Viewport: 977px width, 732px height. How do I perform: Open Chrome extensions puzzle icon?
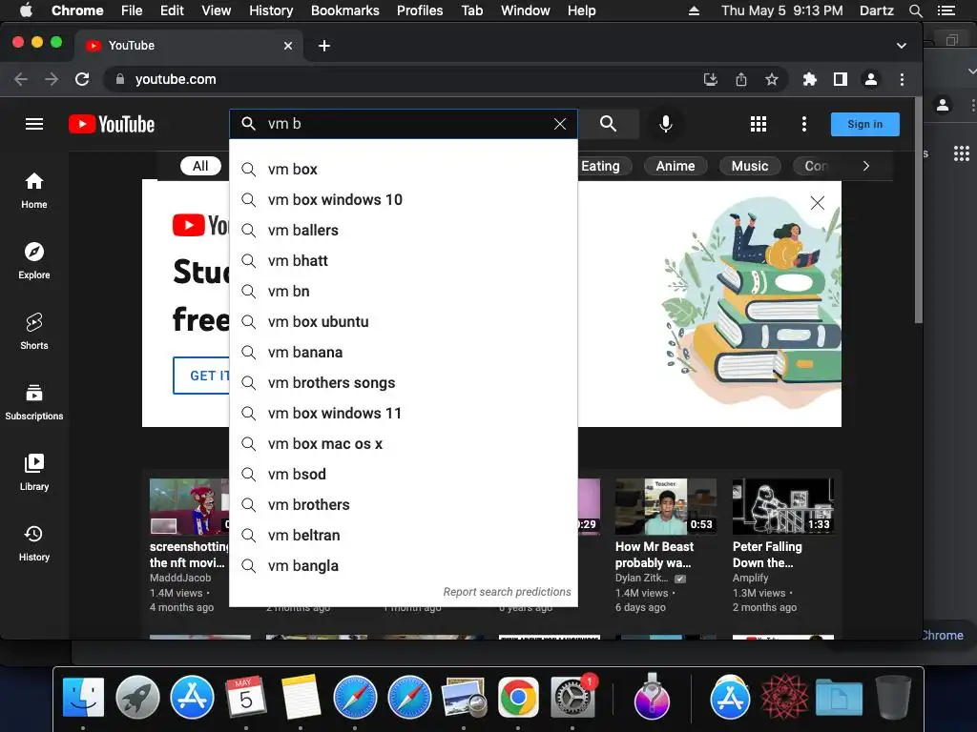tap(809, 79)
